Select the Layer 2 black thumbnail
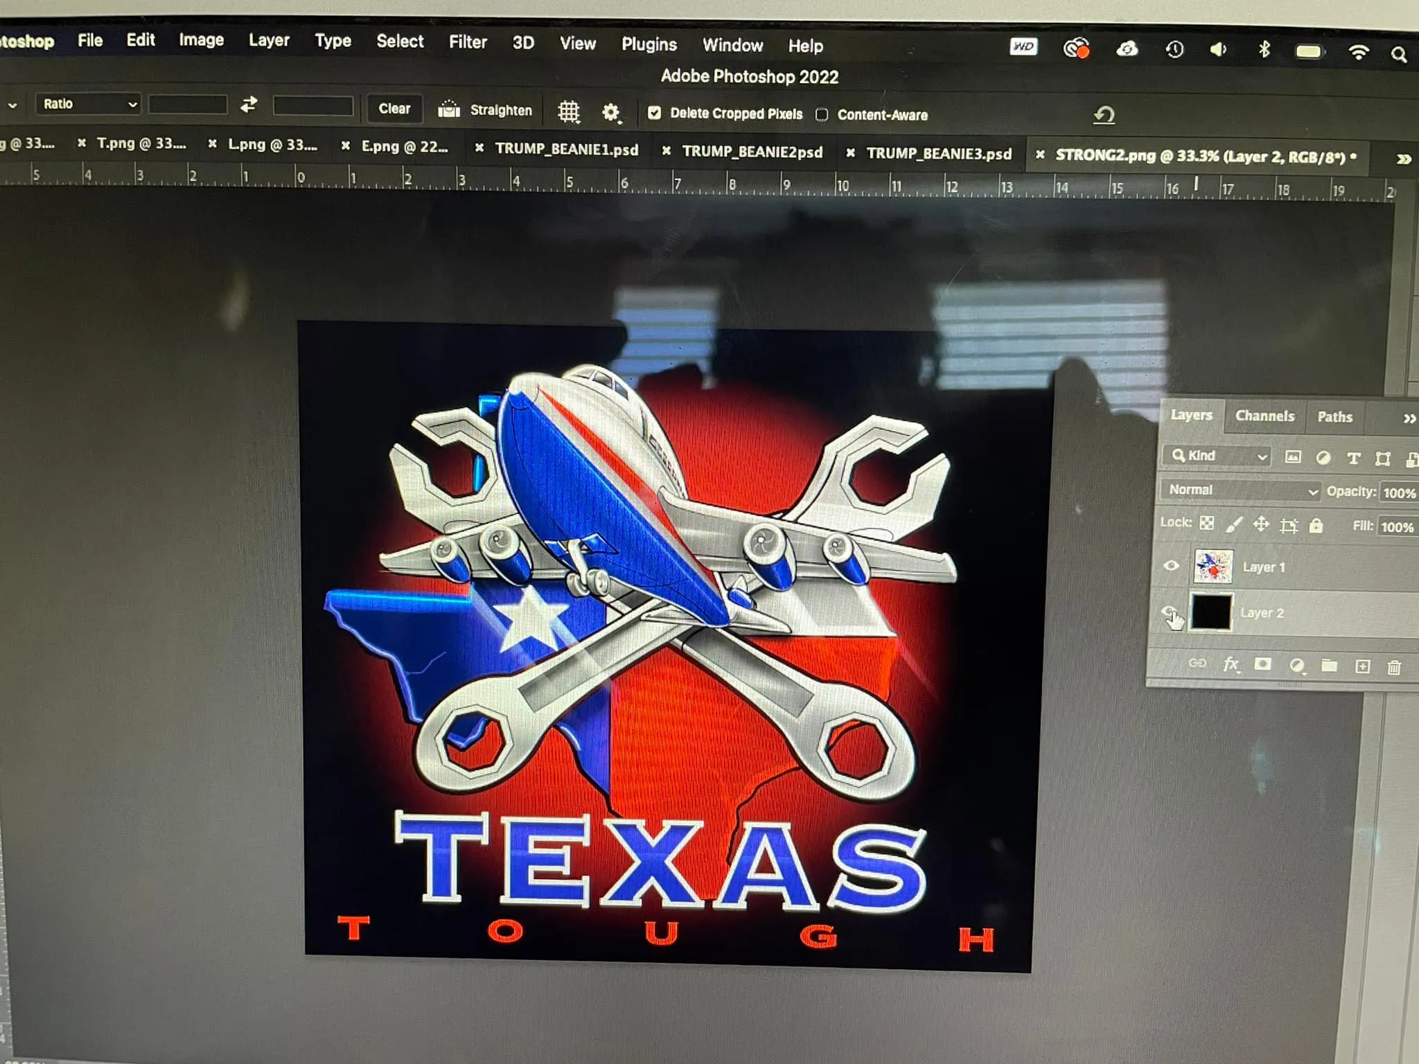The width and height of the screenshot is (1419, 1064). 1210,612
